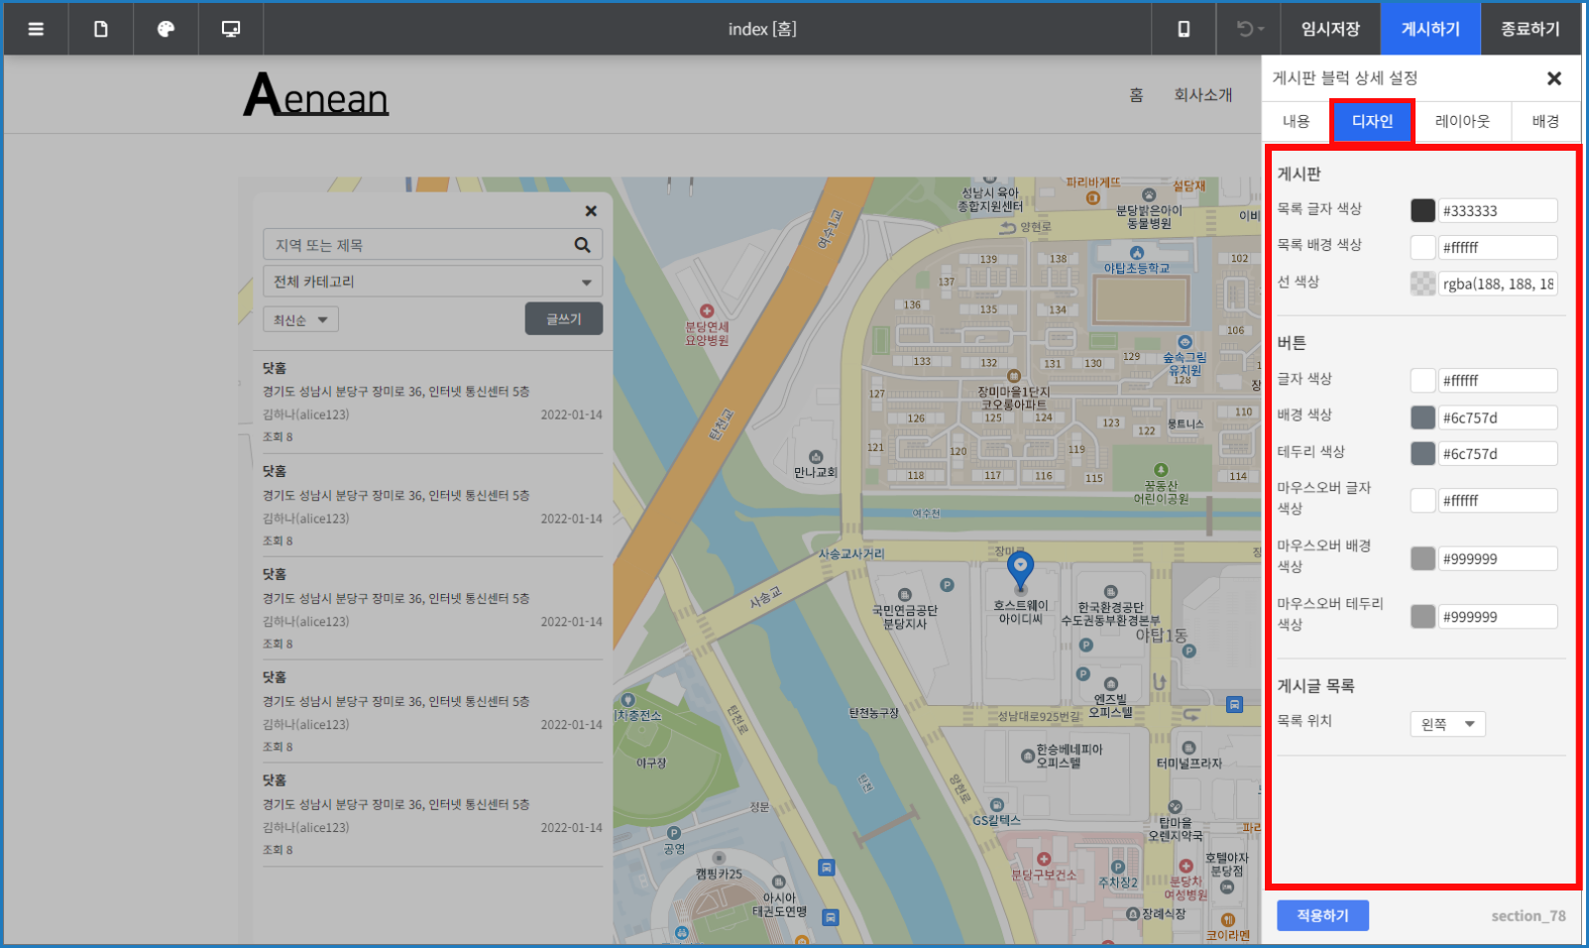This screenshot has height=948, width=1589.
Task: Close the board block settings panel
Action: [1553, 78]
